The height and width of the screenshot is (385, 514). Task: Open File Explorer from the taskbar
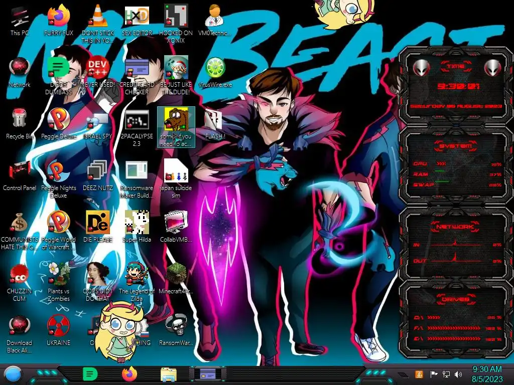pos(169,374)
